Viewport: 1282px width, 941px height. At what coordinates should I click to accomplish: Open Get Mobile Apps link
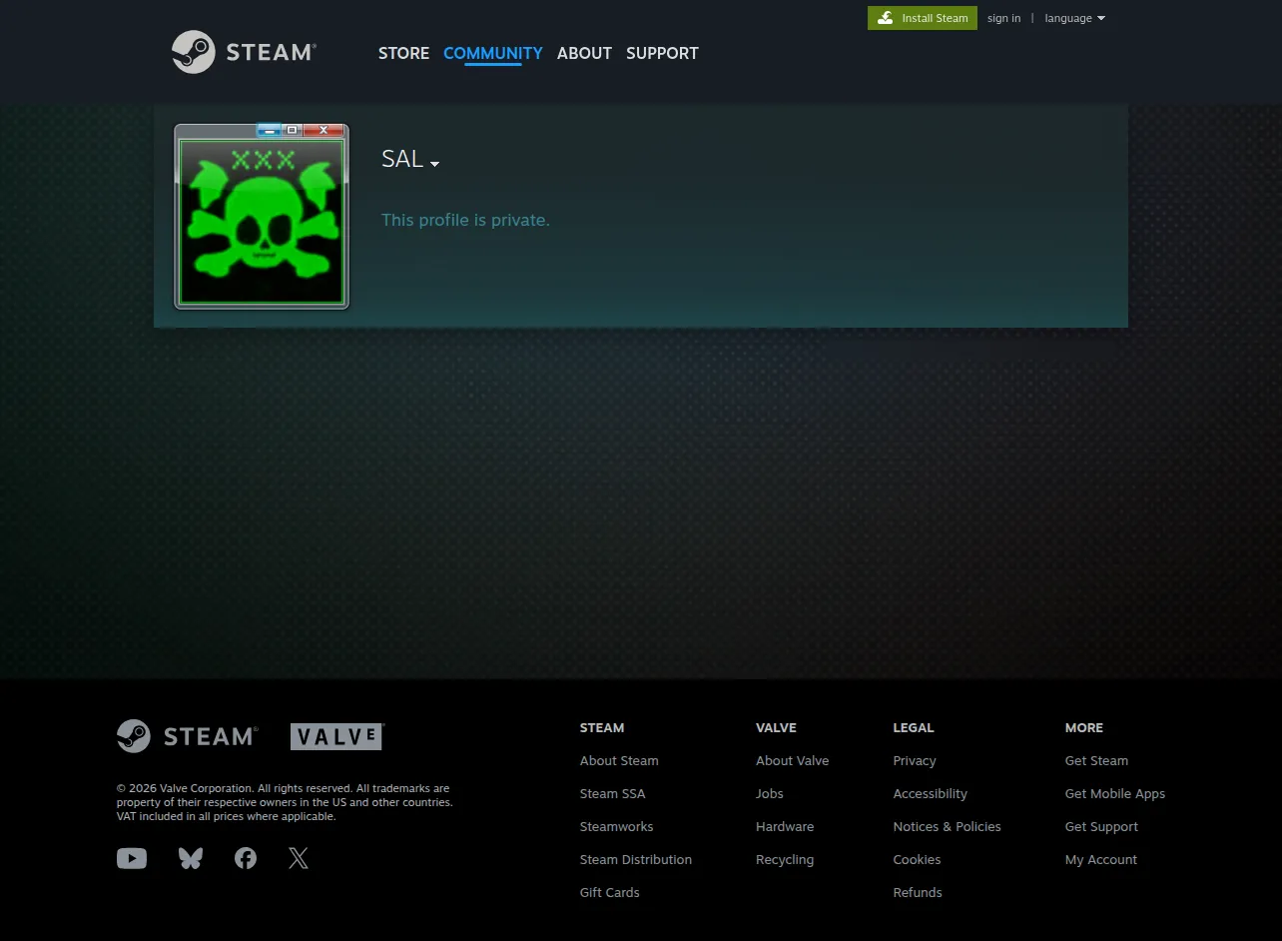click(1115, 793)
